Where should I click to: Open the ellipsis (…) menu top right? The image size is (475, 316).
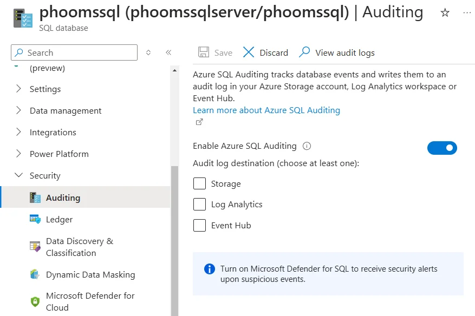(466, 12)
